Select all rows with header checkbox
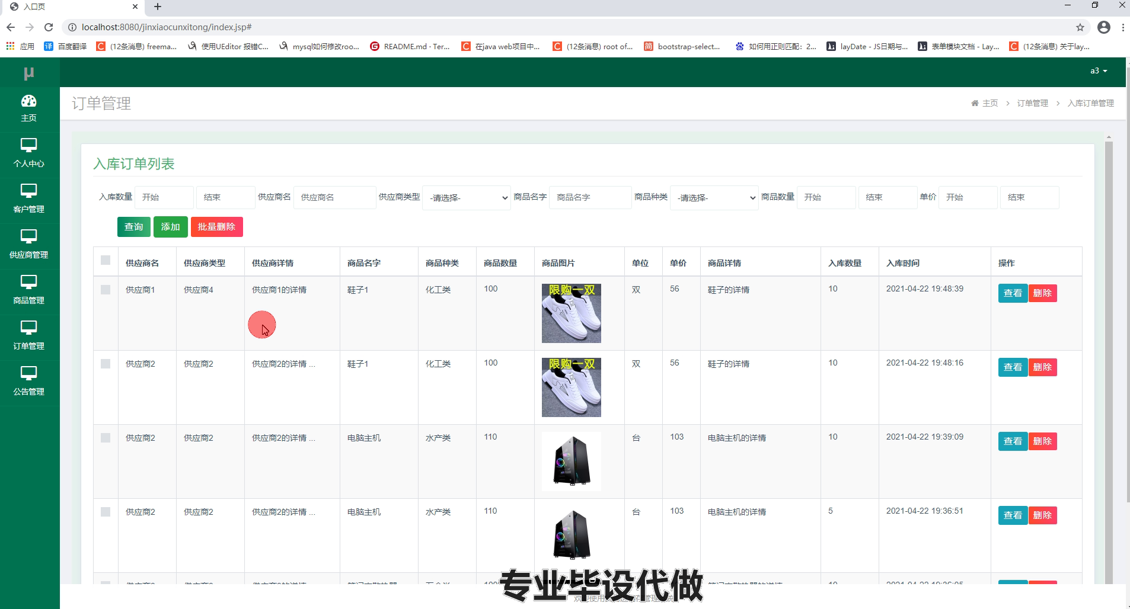 tap(106, 260)
